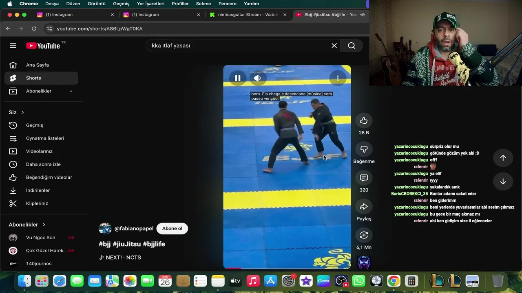Subscribe with the Abone ol button

pos(172,229)
